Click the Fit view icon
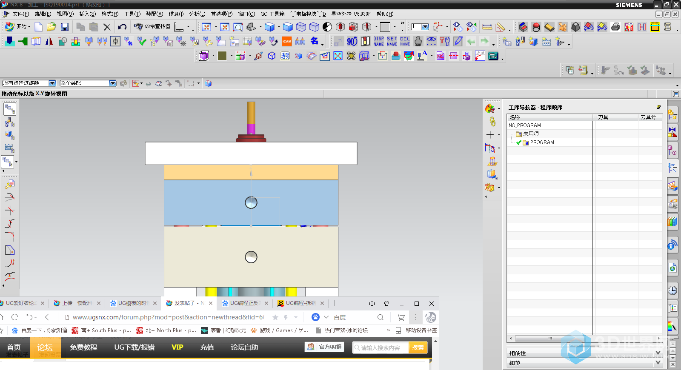 pos(206,27)
